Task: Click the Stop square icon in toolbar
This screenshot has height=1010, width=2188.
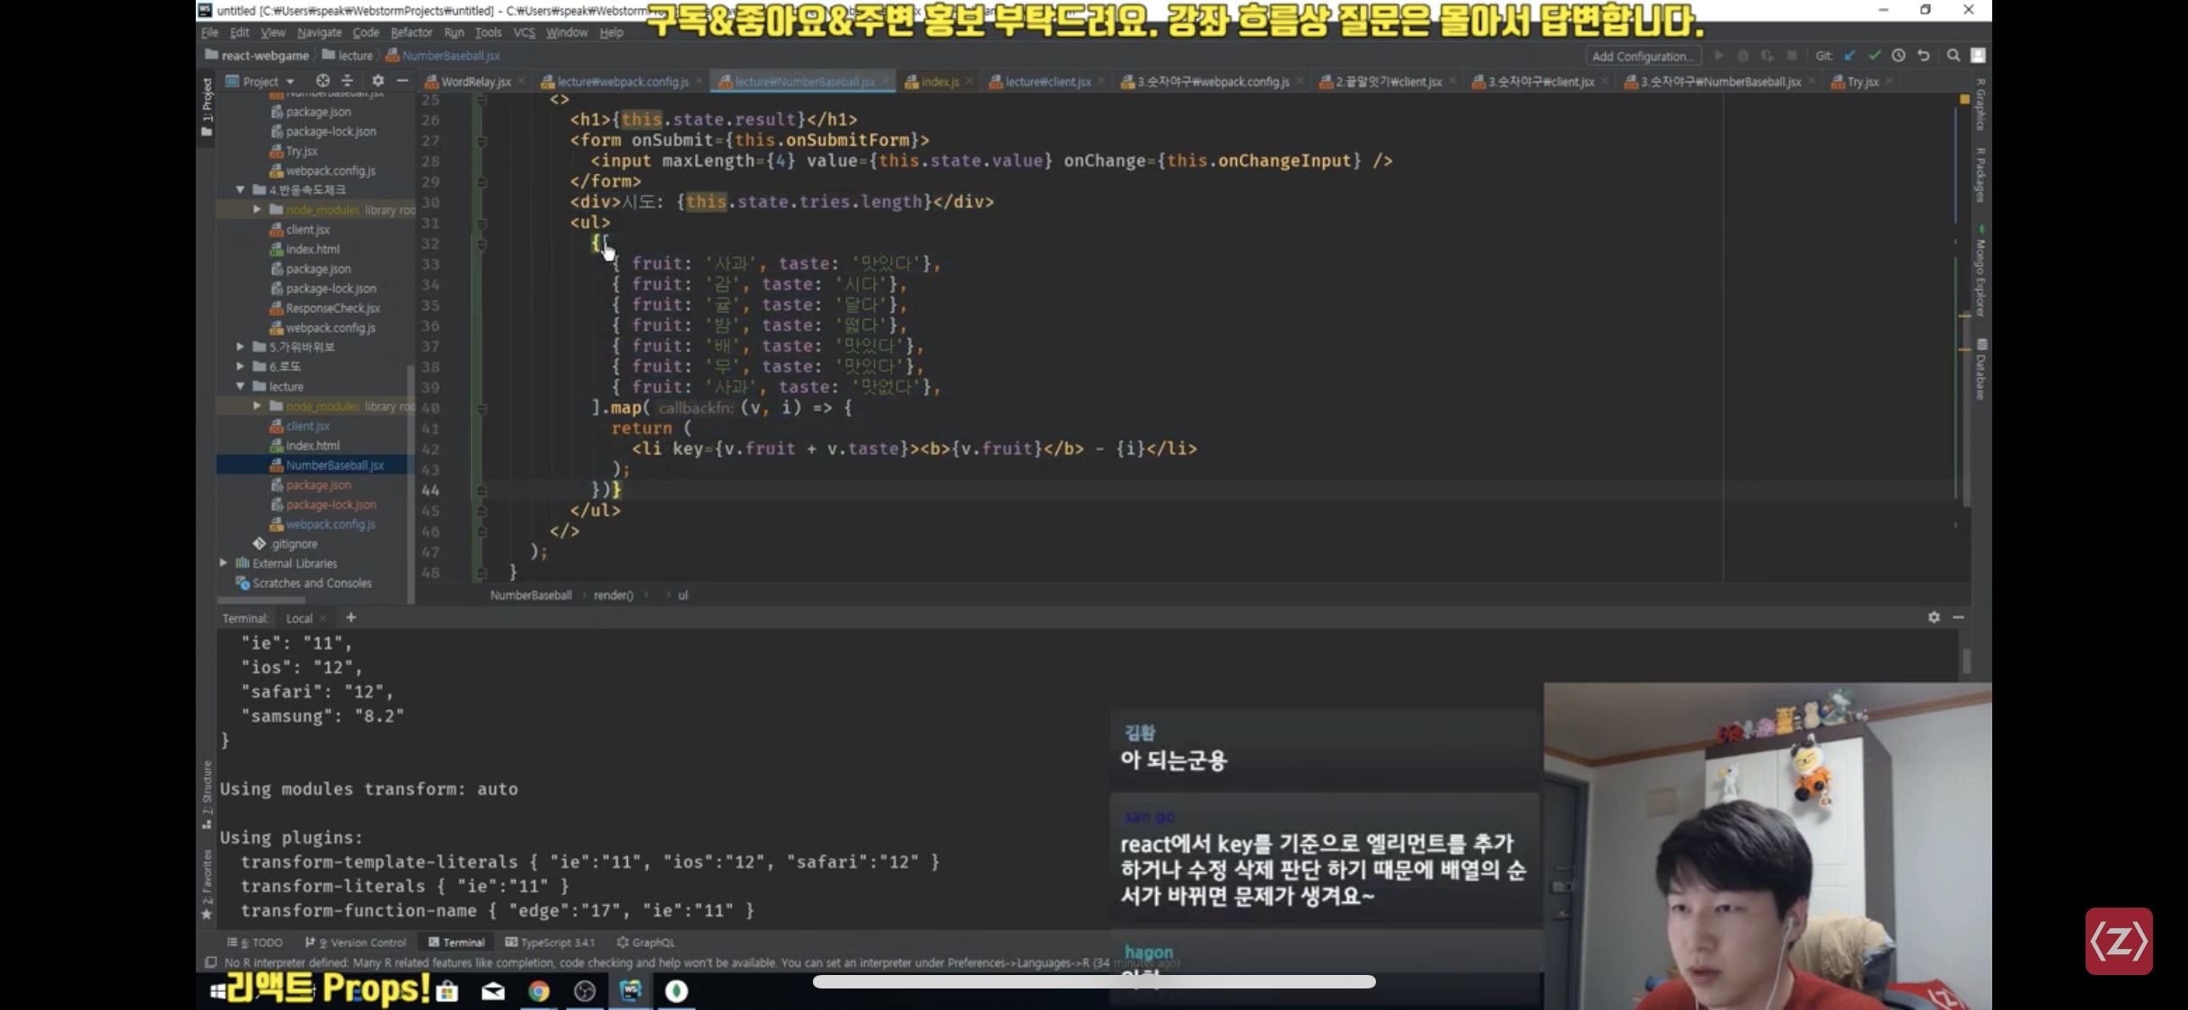Action: [1791, 56]
